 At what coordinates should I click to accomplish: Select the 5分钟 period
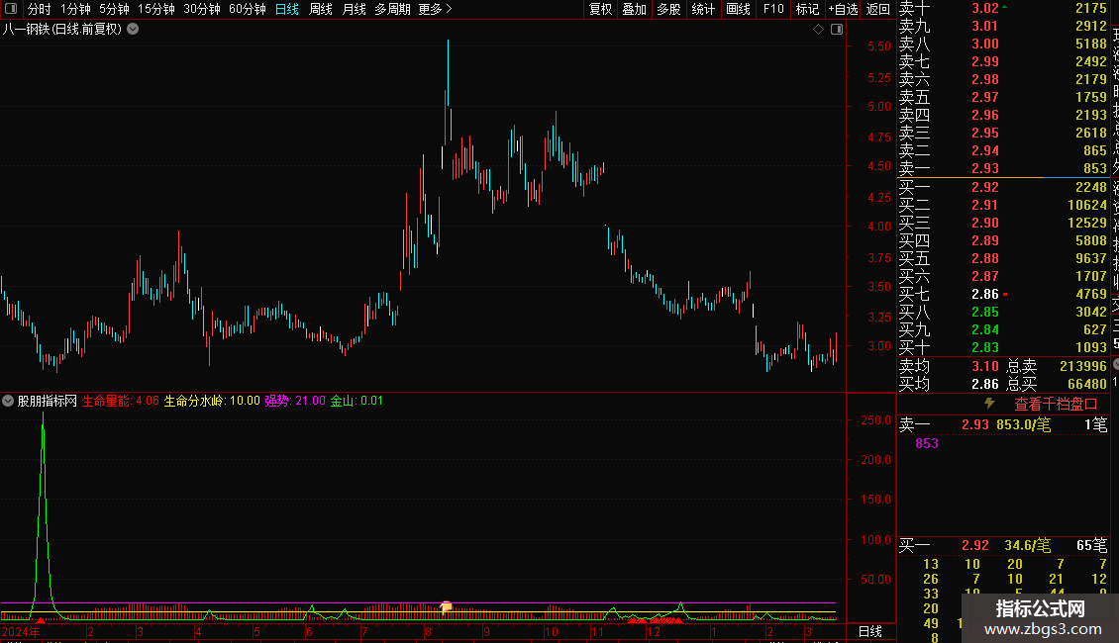tap(114, 9)
